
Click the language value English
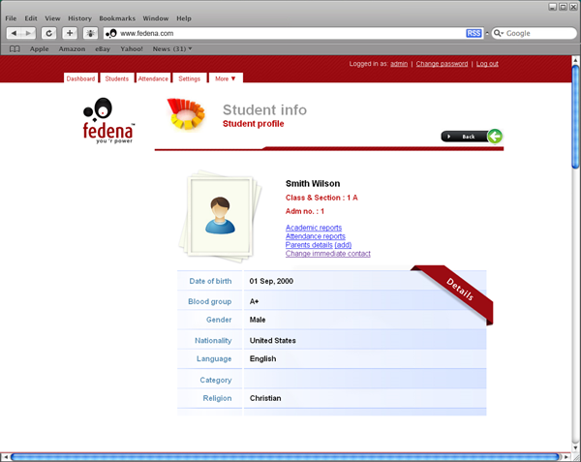(x=262, y=358)
